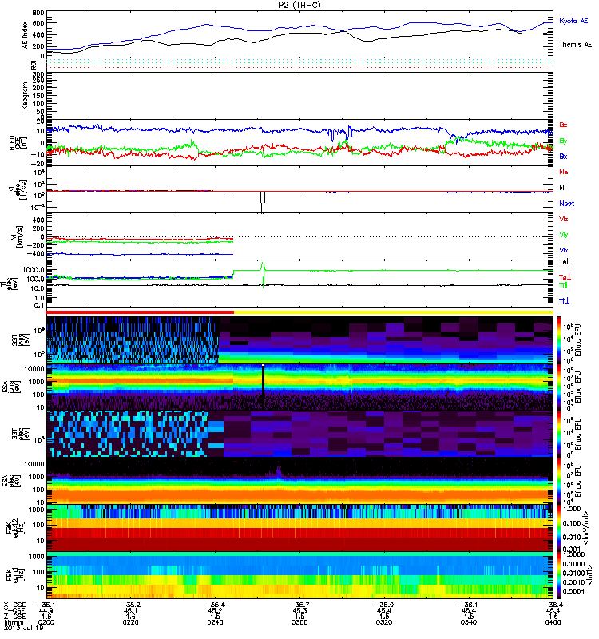
Task: Select the blue "Kyoto AE" legend label
Action: 573,22
